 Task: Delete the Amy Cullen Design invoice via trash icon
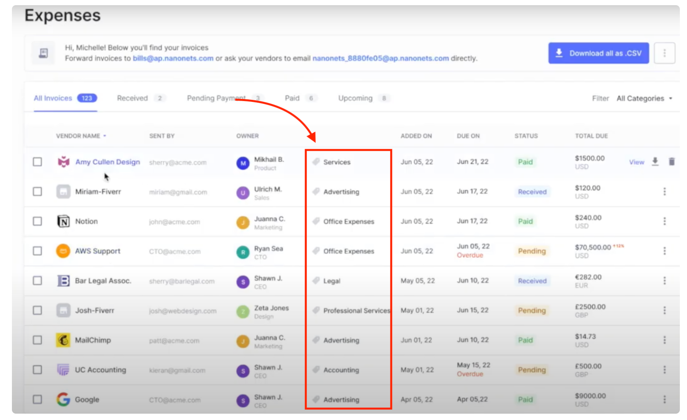click(x=671, y=161)
